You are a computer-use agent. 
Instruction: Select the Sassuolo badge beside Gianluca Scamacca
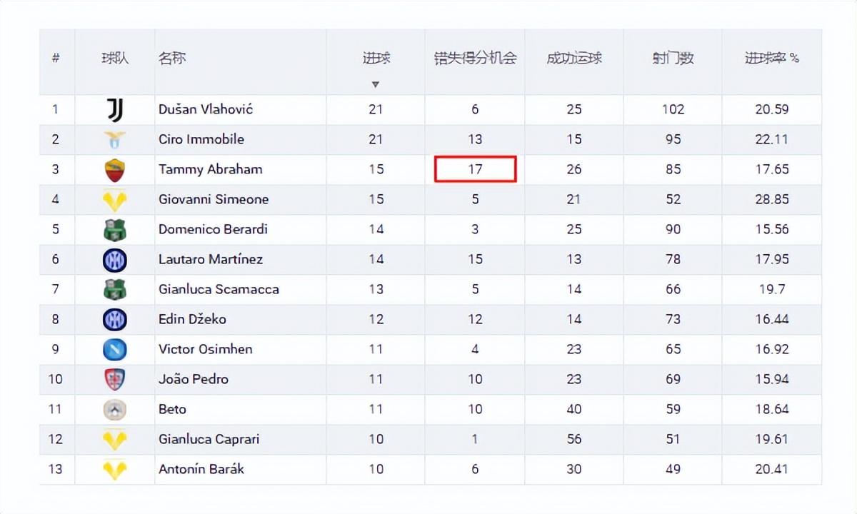tap(114, 289)
